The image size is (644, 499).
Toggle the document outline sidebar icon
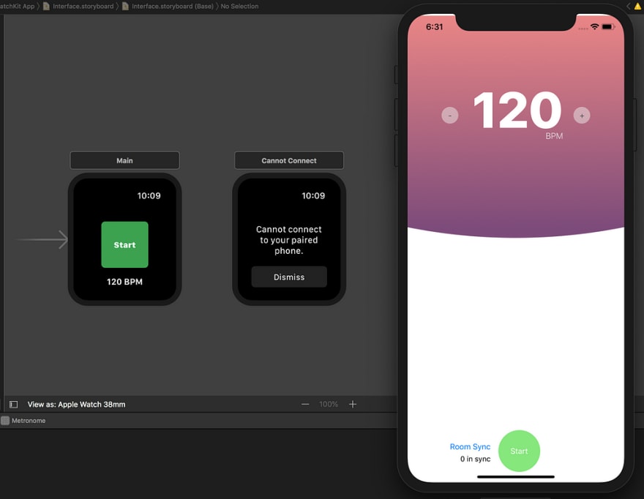pos(14,405)
